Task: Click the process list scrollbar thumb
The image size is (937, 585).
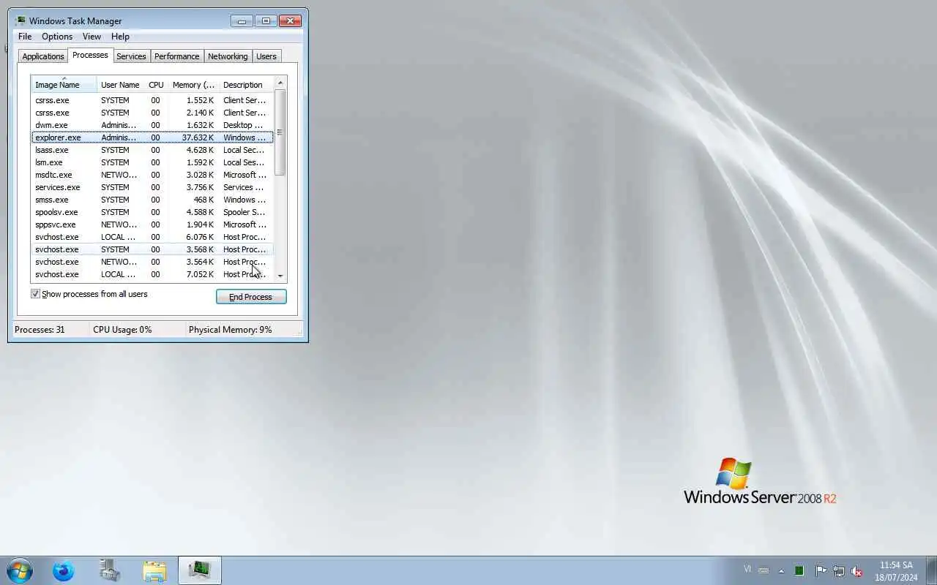Action: [x=280, y=132]
